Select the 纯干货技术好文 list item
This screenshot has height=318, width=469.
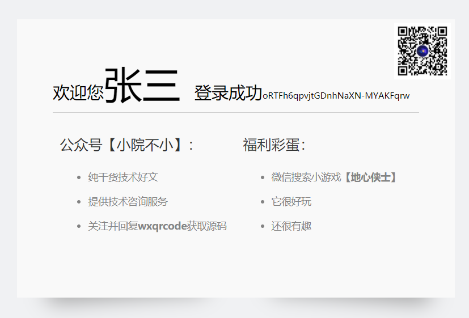pos(123,177)
